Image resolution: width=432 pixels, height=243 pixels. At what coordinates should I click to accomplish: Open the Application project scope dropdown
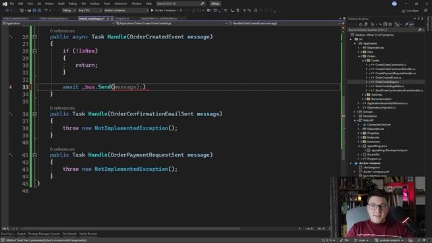tap(58, 24)
